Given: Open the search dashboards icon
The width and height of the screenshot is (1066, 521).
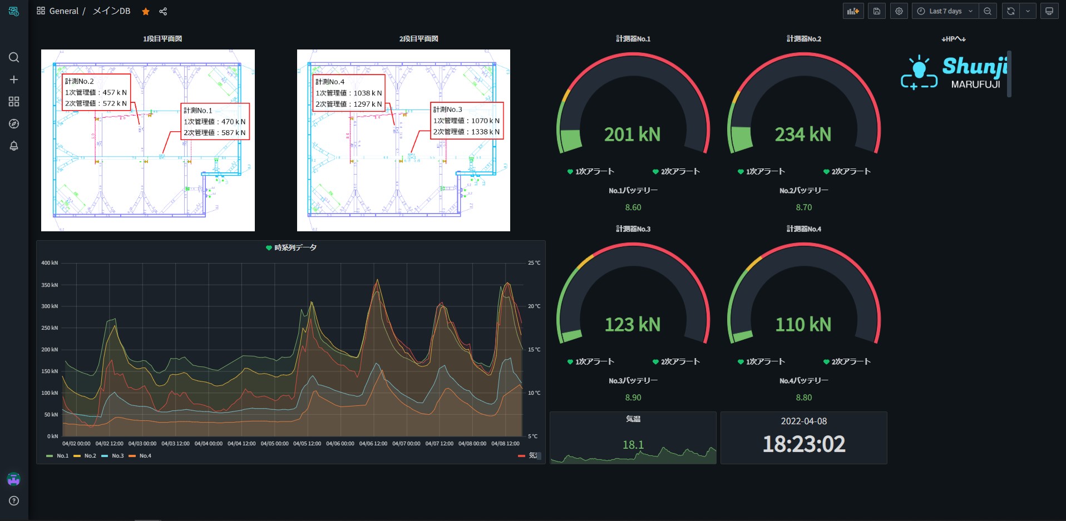Looking at the screenshot, I should 14,57.
